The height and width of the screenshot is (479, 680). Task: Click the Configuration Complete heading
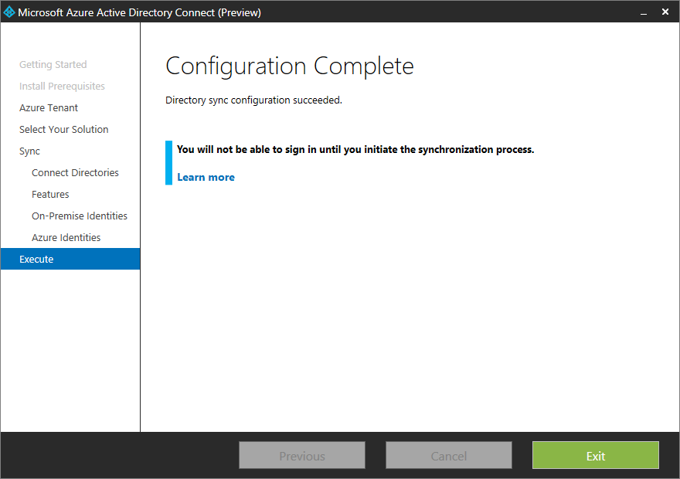click(x=289, y=66)
